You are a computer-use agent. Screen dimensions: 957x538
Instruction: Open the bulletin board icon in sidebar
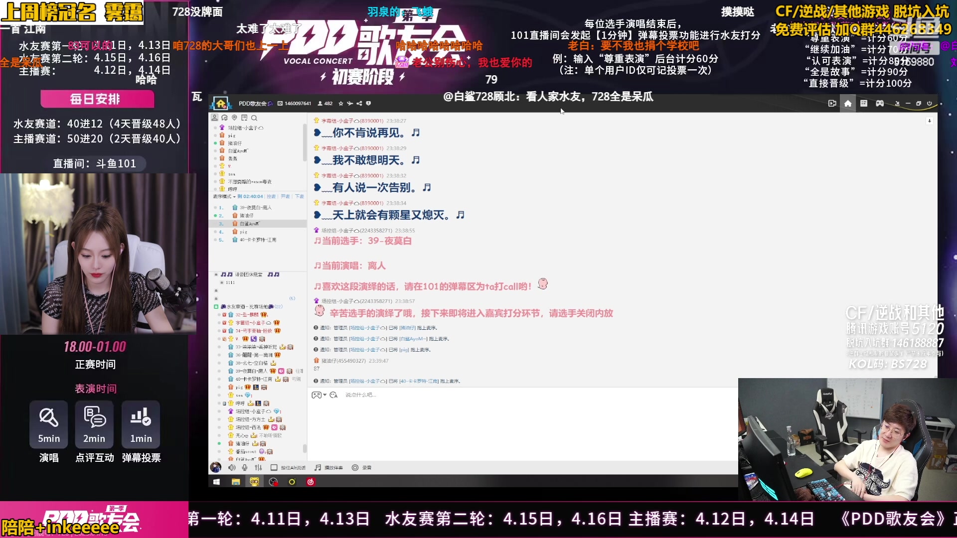coord(244,118)
